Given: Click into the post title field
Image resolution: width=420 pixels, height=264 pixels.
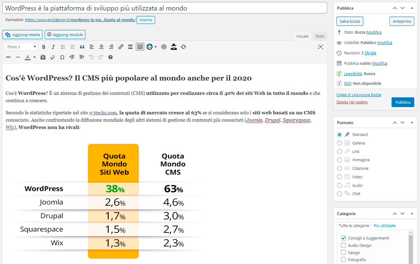Looking at the screenshot, I should coord(164,8).
